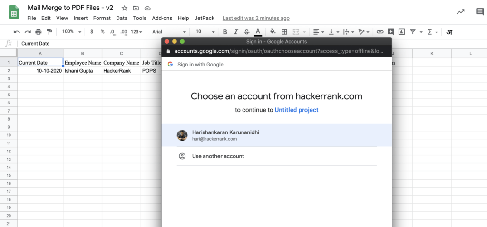Screen dimensions: 487x227
Task: Open the zoom 100% dropdown
Action: tap(71, 32)
